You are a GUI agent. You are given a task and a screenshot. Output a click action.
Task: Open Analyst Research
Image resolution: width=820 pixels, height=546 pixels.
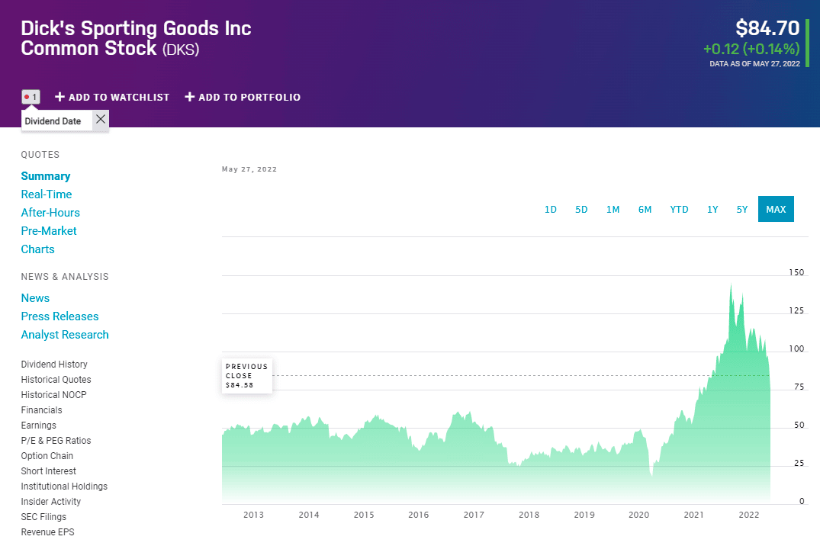click(65, 335)
